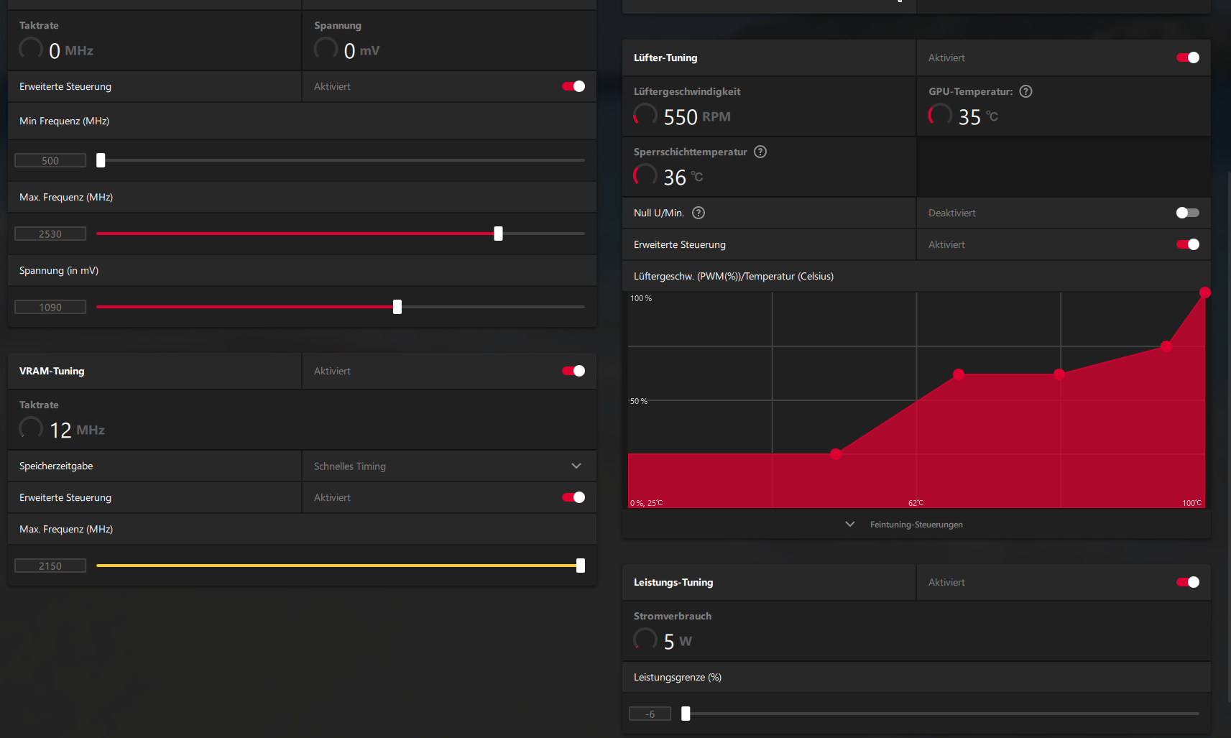1231x738 pixels.
Task: Click the Spannung value field 1090
Action: point(50,307)
